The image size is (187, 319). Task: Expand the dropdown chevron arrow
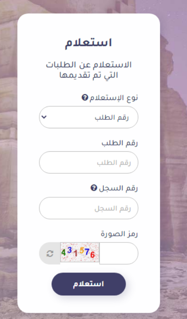point(44,117)
